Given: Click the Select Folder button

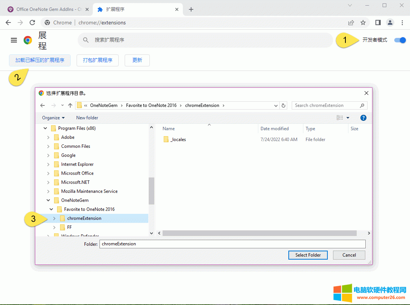Looking at the screenshot, I should coord(308,255).
